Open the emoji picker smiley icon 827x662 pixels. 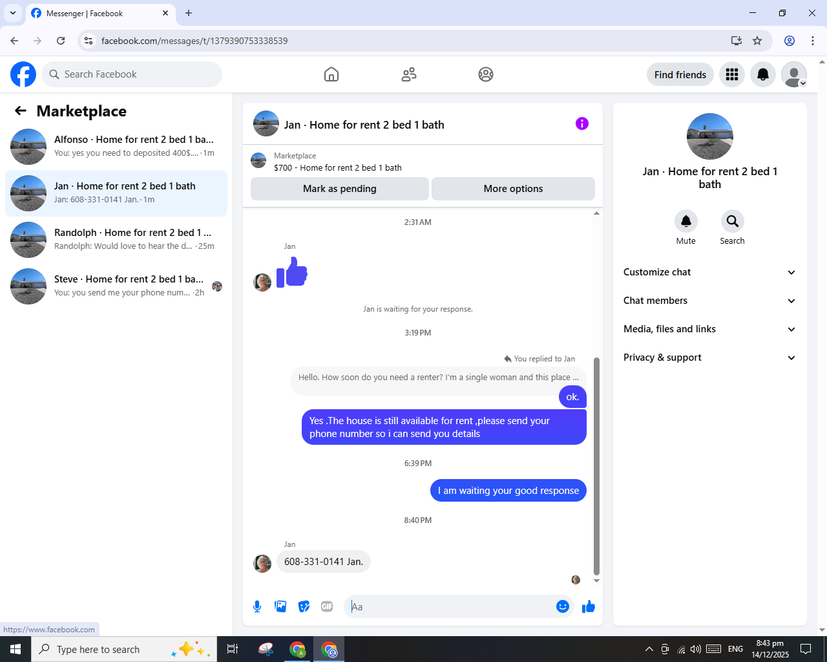point(563,606)
